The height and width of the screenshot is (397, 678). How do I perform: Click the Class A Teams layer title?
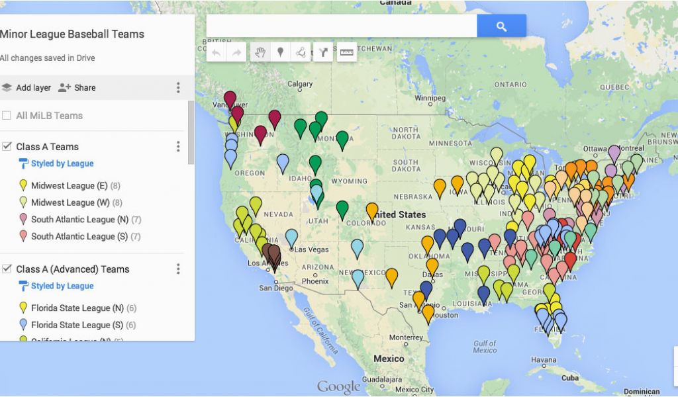coord(48,147)
